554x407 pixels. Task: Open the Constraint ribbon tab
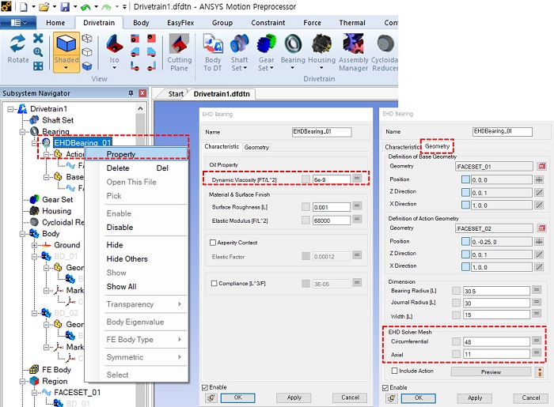click(268, 23)
